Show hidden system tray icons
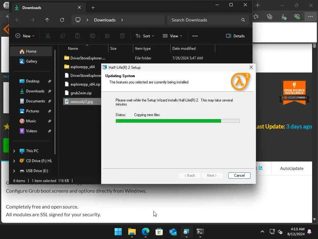The height and width of the screenshot is (239, 318). coord(262,232)
